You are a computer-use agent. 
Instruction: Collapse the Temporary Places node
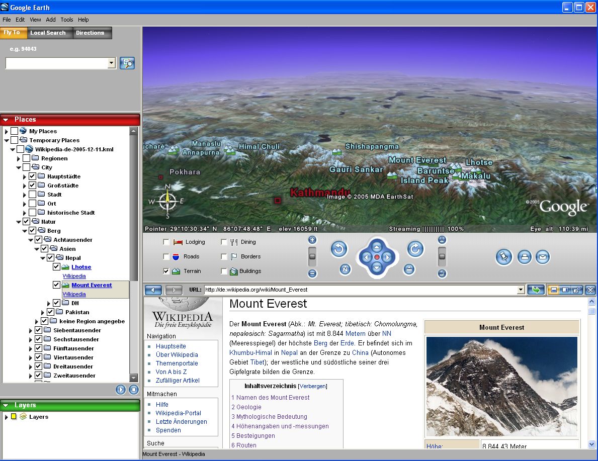[6, 140]
